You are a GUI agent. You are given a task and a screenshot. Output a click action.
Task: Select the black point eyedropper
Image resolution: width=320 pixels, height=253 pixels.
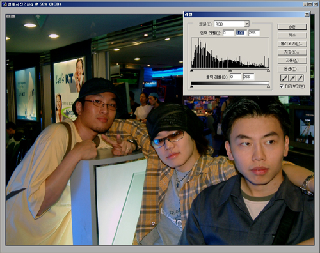(284, 78)
